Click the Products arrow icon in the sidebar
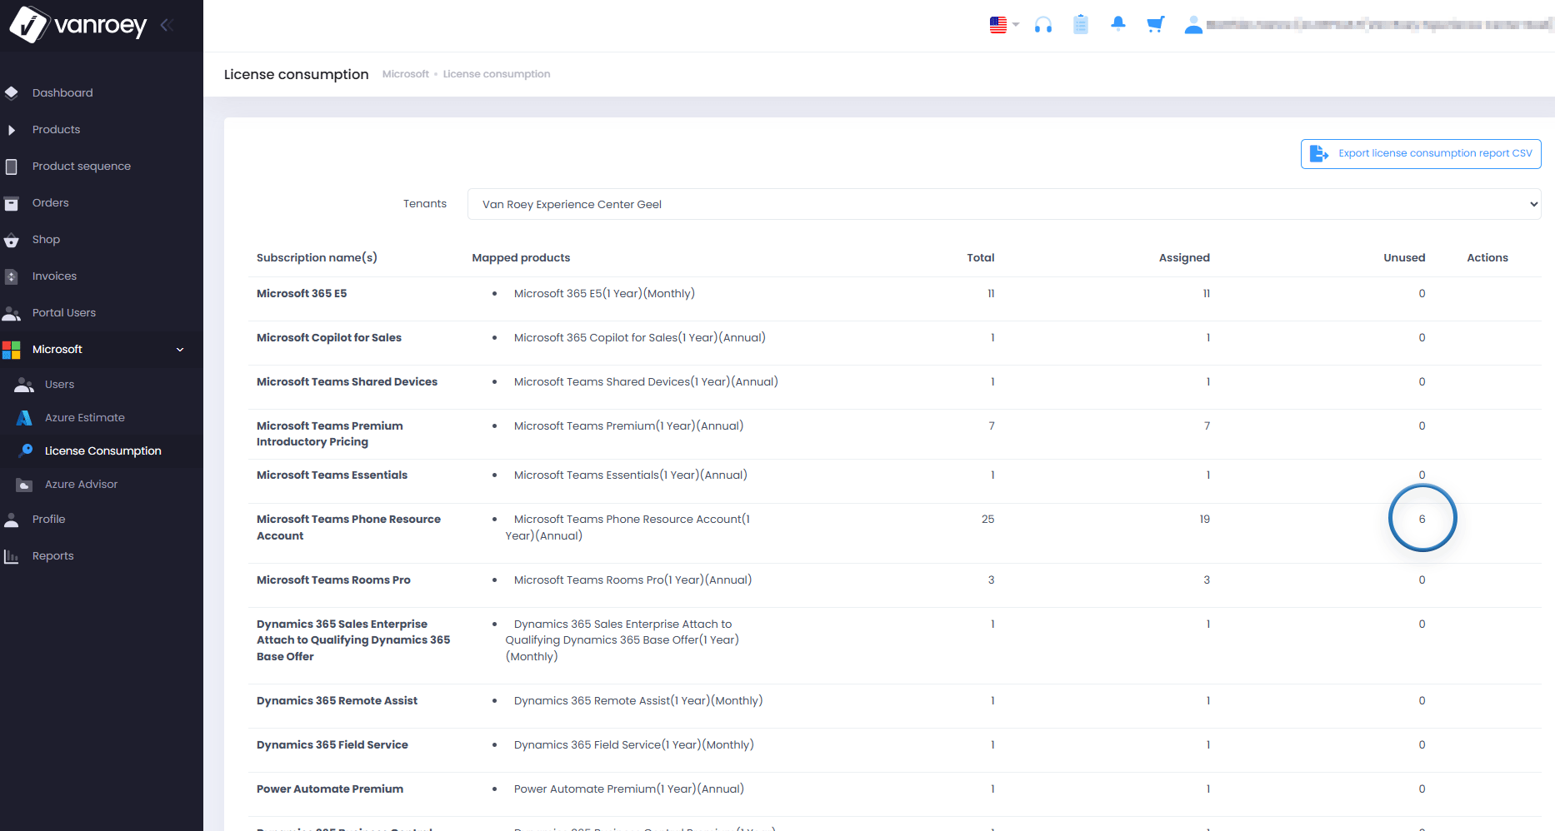1555x831 pixels. [12, 129]
